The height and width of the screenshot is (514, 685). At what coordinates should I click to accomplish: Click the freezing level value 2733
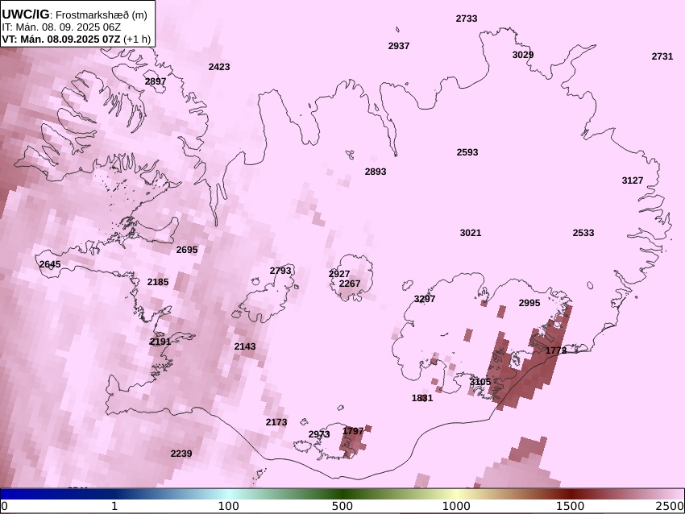click(467, 19)
